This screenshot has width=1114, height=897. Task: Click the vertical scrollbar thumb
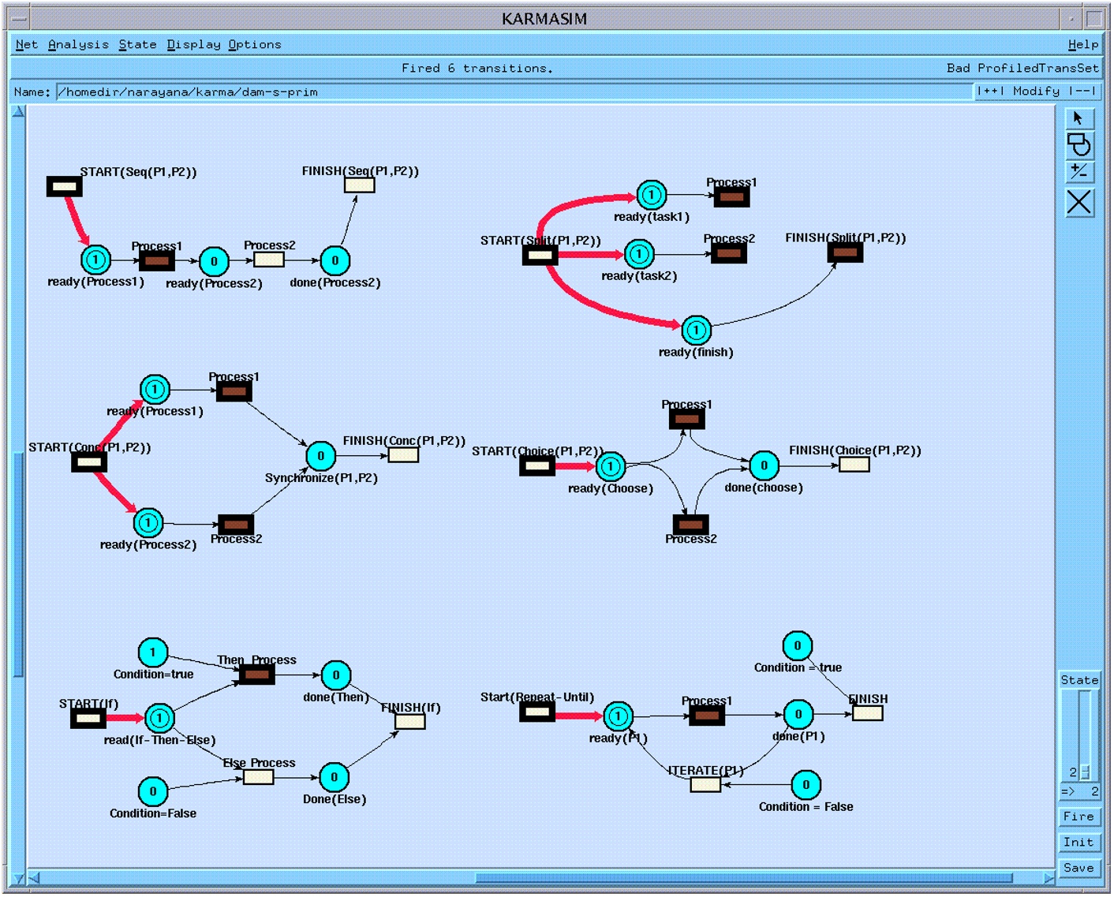point(18,565)
